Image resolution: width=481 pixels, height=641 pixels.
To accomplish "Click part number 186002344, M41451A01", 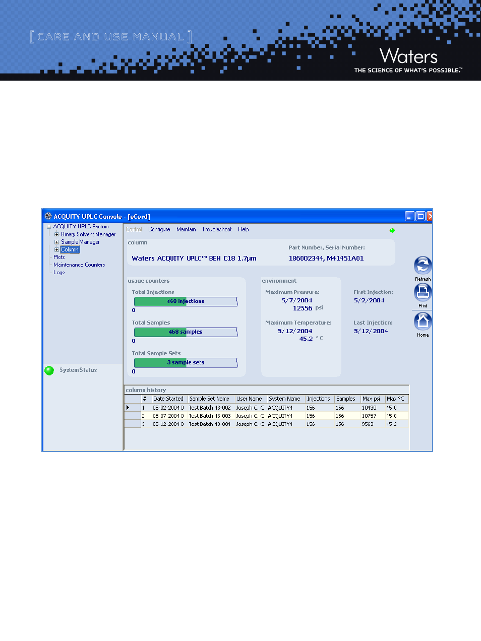I will click(x=326, y=259).
